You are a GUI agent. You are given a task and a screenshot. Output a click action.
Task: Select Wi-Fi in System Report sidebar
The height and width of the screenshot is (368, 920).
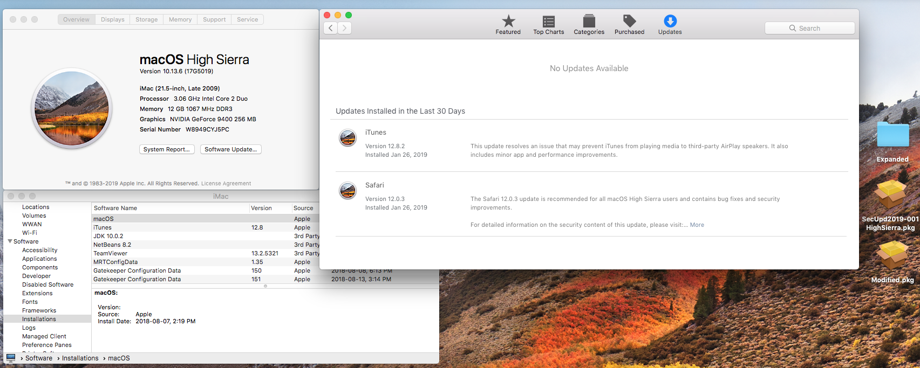30,233
